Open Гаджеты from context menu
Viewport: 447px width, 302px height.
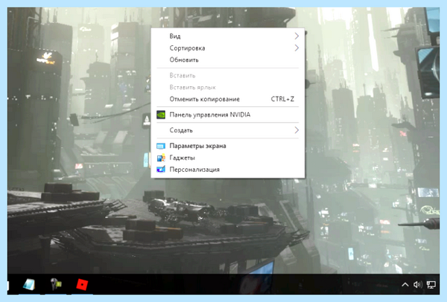[227, 158]
